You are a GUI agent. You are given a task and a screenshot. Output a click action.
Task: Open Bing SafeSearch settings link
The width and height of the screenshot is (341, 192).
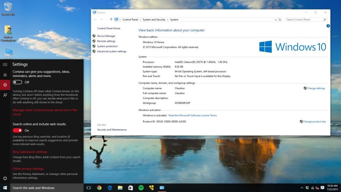(30, 152)
